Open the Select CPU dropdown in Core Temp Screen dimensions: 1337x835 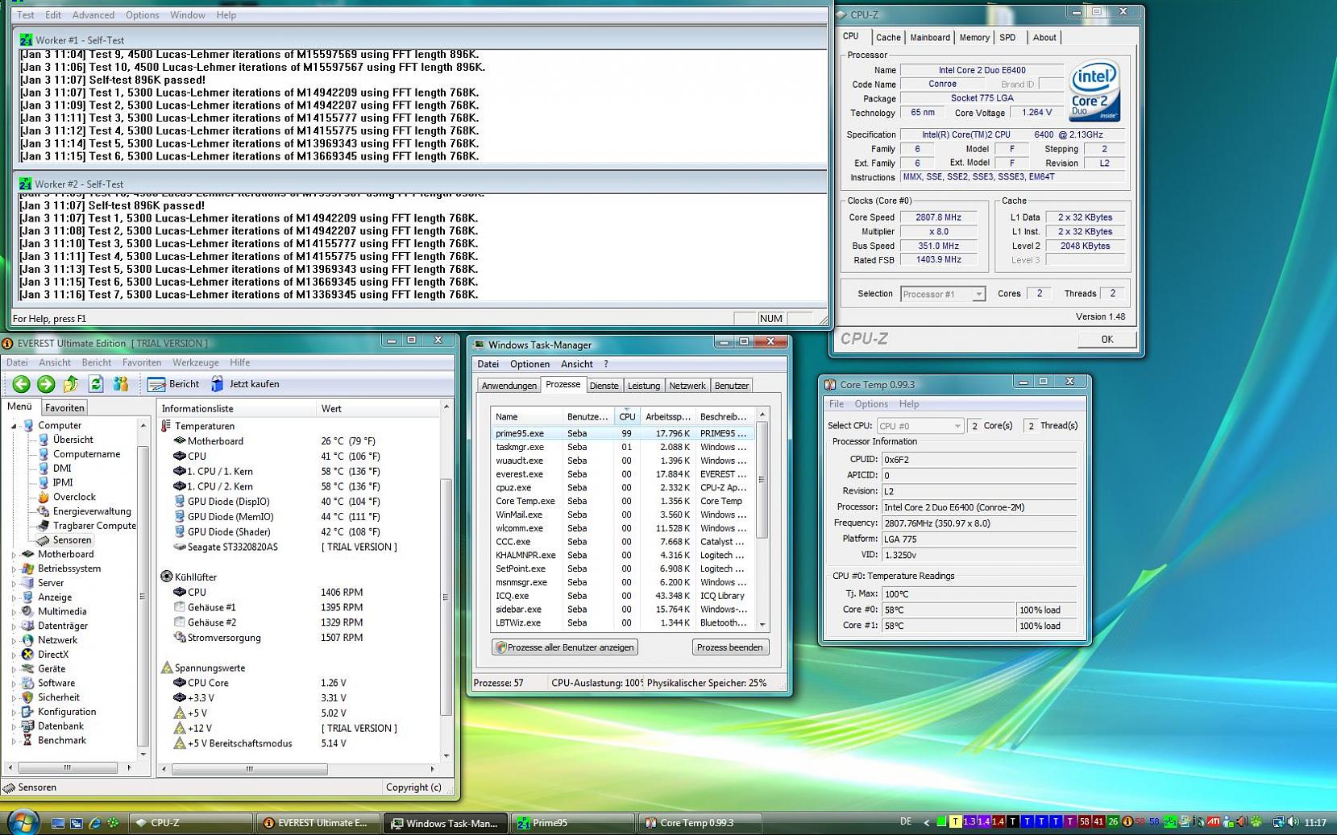(919, 426)
